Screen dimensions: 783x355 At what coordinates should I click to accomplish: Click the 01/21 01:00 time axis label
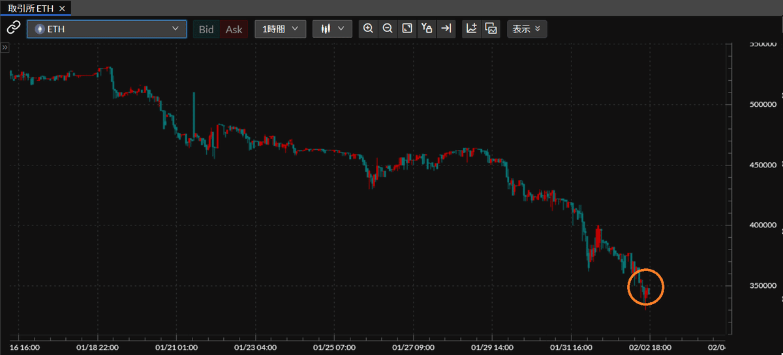coord(177,347)
